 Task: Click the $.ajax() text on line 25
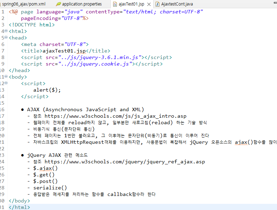click(x=45, y=168)
